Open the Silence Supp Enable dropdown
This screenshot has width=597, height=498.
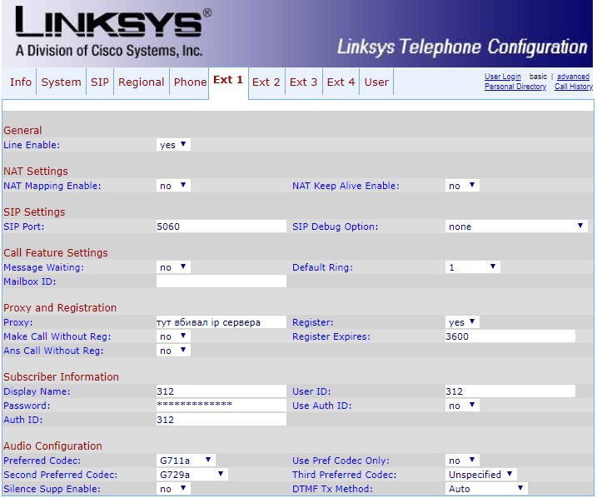point(173,489)
